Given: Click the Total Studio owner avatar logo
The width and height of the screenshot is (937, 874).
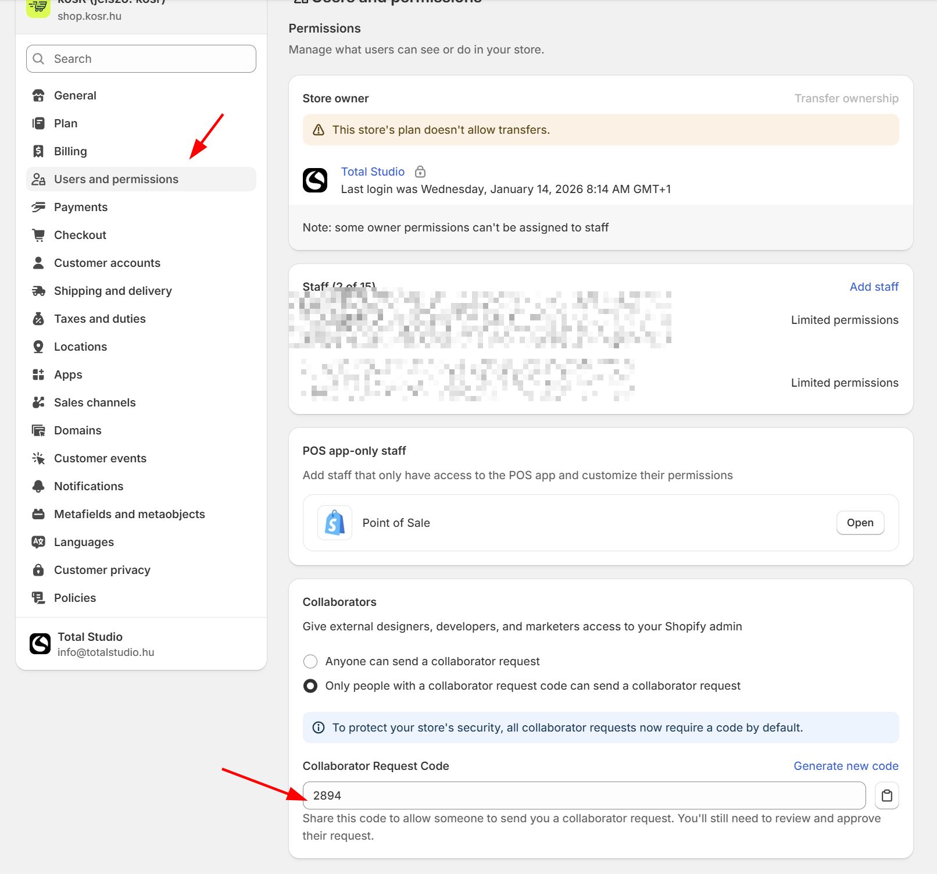Looking at the screenshot, I should point(315,180).
